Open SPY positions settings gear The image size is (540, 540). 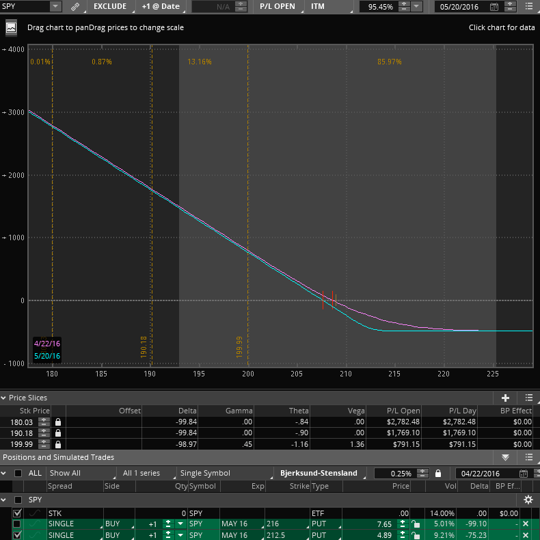(x=528, y=500)
